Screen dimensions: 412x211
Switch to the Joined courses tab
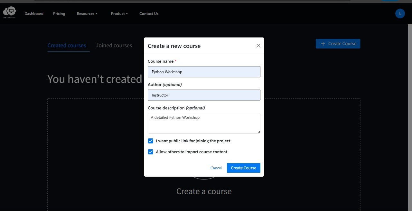point(114,46)
